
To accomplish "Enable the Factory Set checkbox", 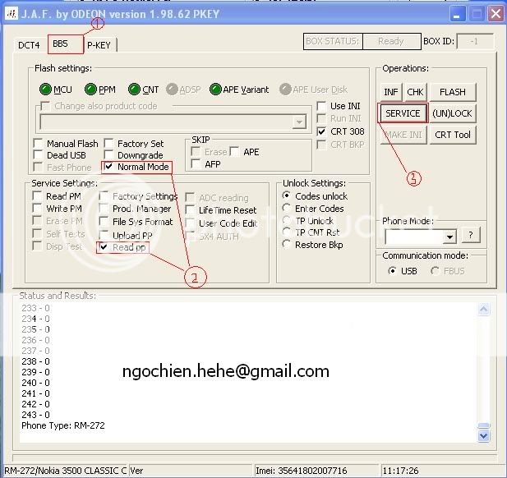I will pyautogui.click(x=108, y=143).
